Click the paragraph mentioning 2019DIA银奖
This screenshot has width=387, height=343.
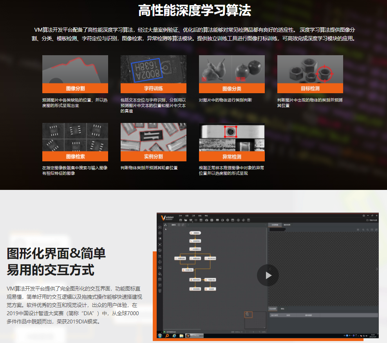pos(74,305)
